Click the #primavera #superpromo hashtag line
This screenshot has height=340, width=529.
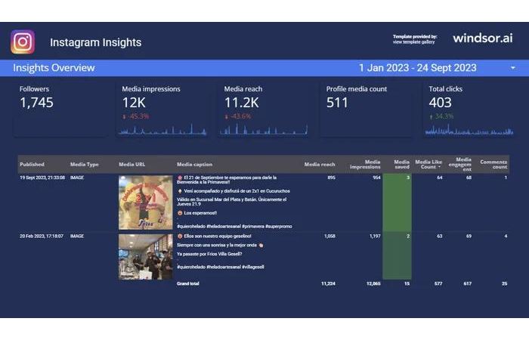pyautogui.click(x=234, y=227)
